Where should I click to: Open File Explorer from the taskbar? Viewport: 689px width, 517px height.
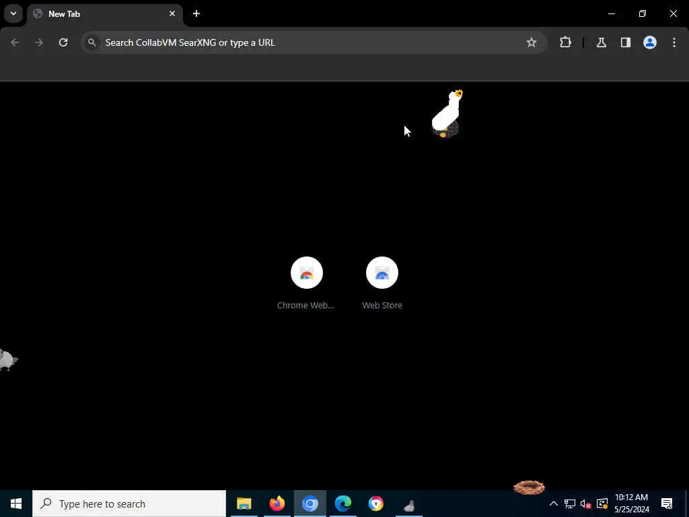coord(244,504)
